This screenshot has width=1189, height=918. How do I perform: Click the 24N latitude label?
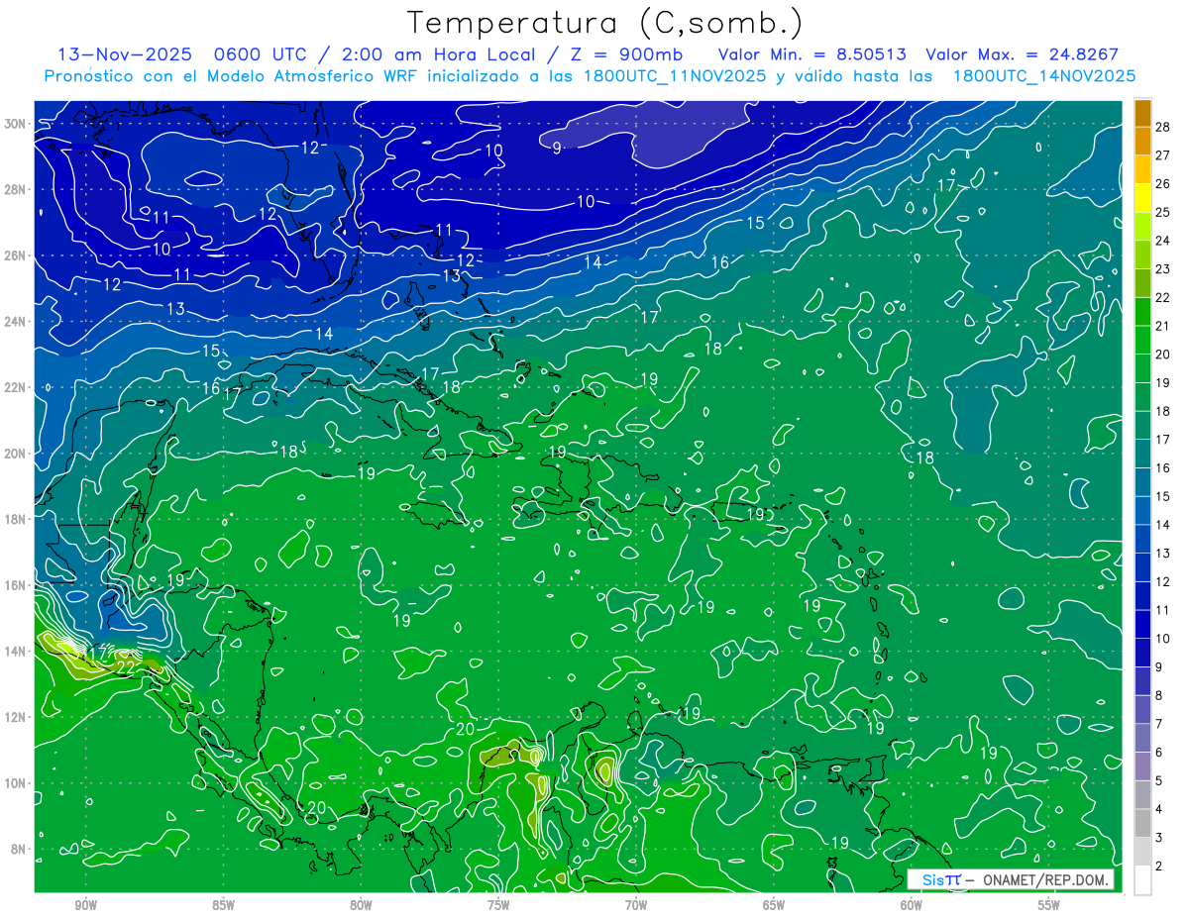(x=17, y=322)
